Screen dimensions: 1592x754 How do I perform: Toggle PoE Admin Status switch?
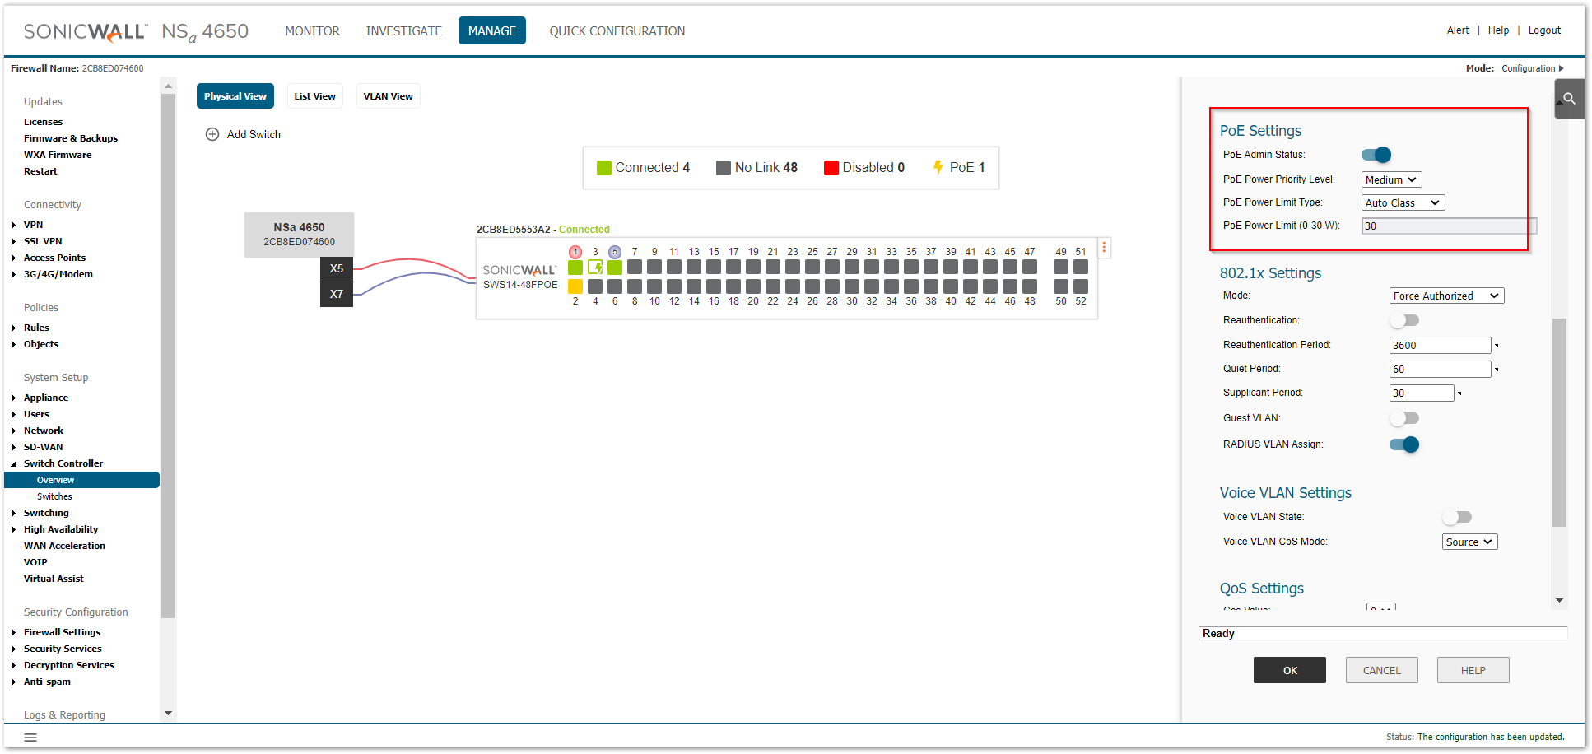[x=1376, y=155]
